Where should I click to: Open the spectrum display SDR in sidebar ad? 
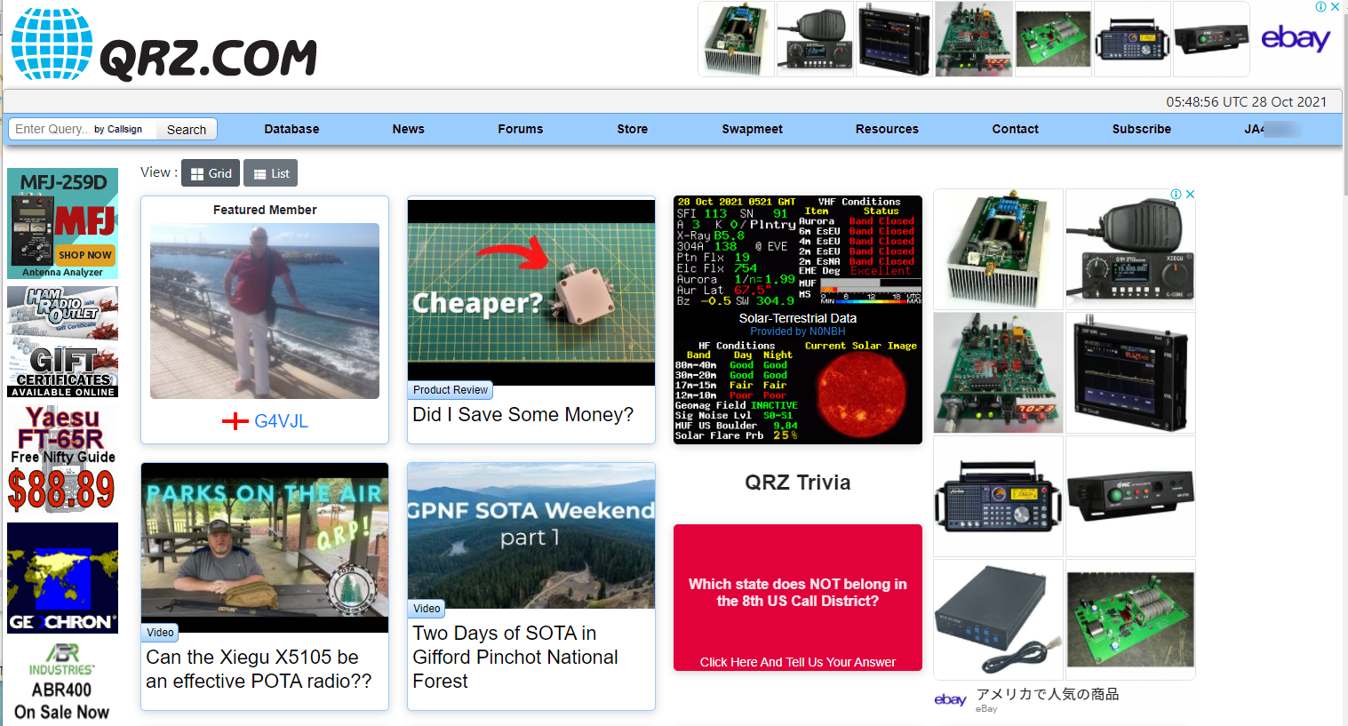pos(1130,372)
